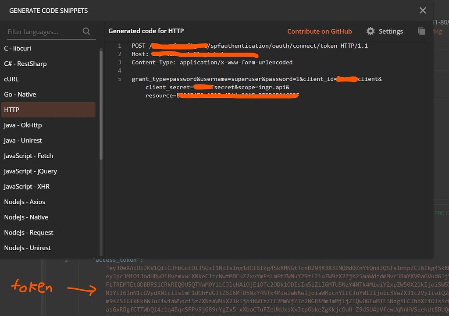Select Java - OkHttp language
The width and height of the screenshot is (449, 316).
point(48,125)
